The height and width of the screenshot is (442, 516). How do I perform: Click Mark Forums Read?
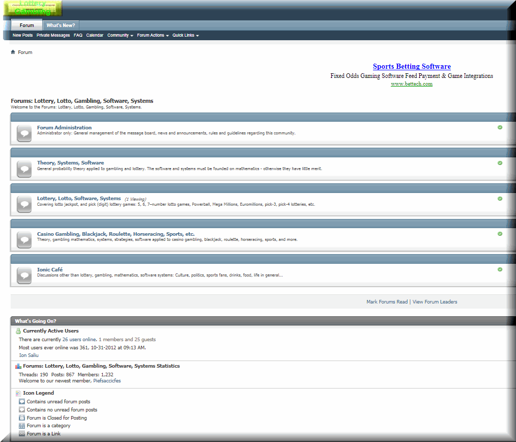coord(387,301)
